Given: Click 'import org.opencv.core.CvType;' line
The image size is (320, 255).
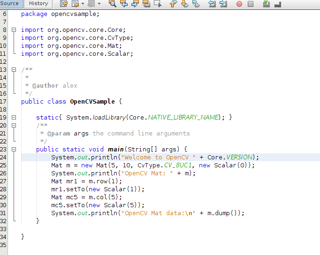Looking at the screenshot, I should click(x=77, y=38).
